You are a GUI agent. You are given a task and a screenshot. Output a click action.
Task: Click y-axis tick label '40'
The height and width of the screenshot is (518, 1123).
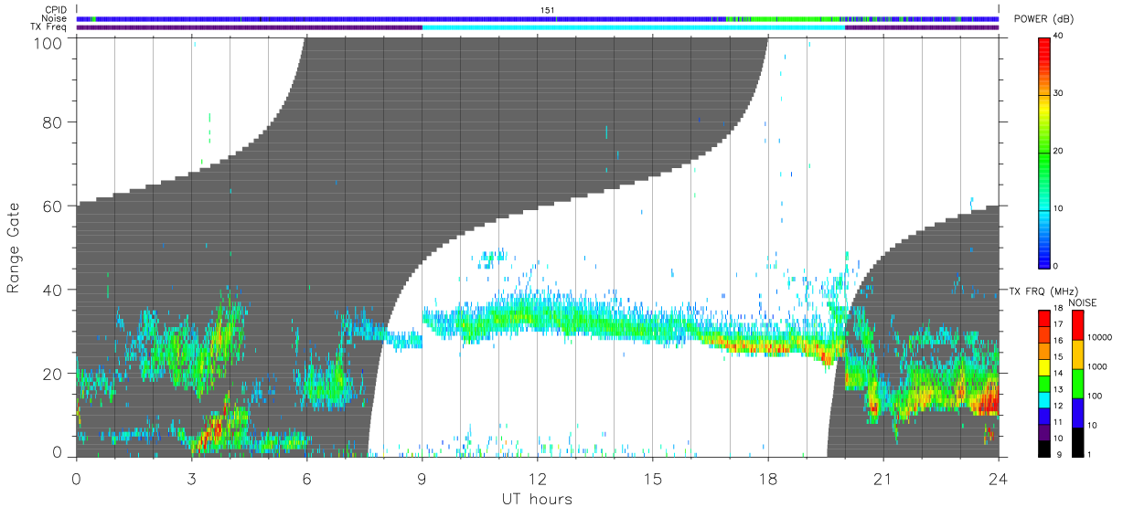[54, 290]
